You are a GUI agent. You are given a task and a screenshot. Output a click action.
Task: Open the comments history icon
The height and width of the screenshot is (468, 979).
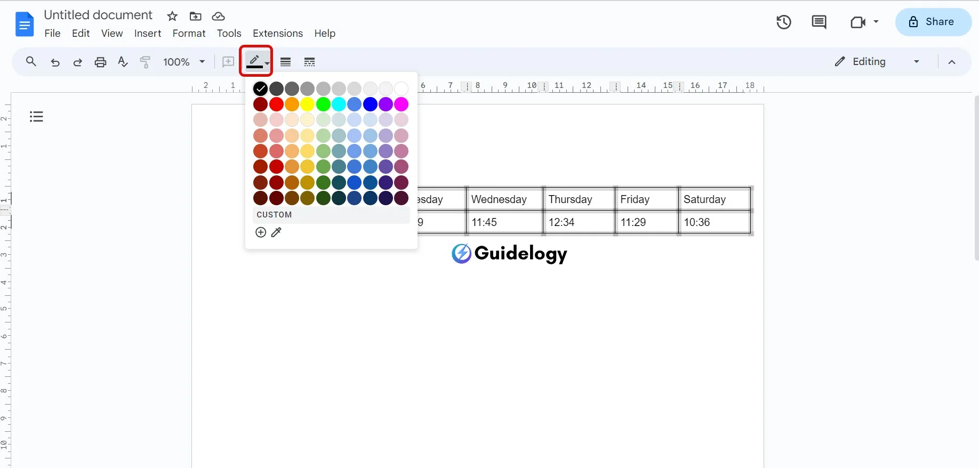(819, 22)
